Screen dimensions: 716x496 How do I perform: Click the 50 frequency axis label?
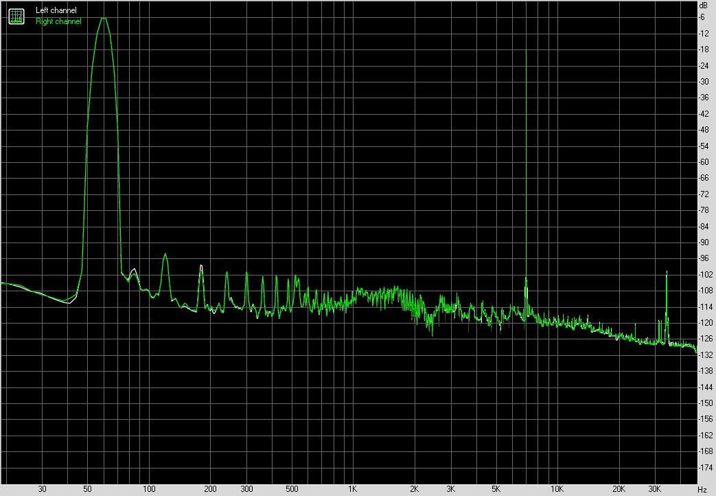87,489
